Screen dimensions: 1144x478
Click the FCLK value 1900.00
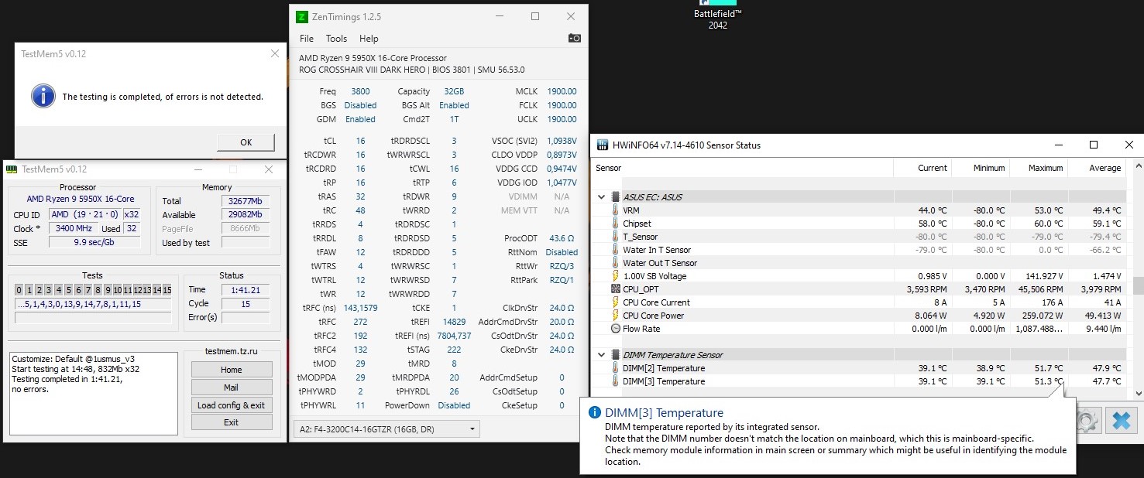click(x=562, y=105)
